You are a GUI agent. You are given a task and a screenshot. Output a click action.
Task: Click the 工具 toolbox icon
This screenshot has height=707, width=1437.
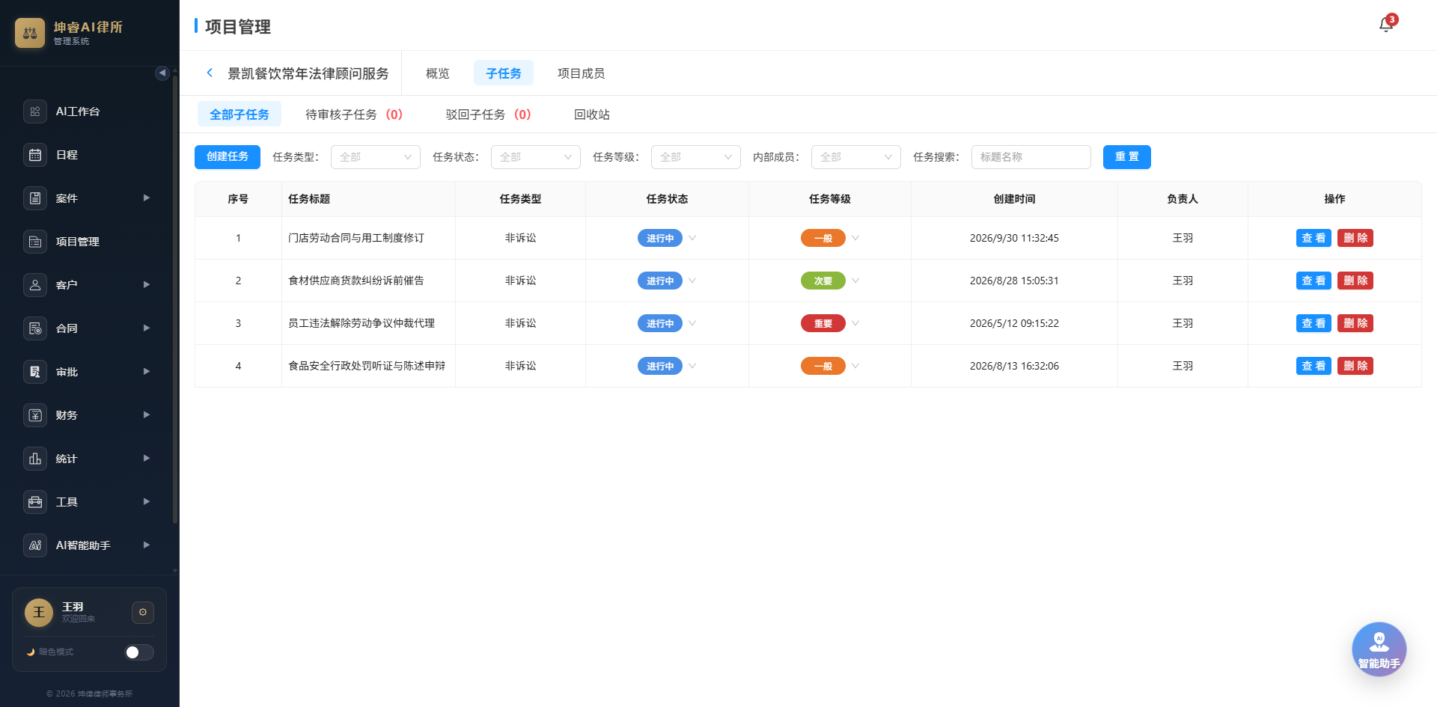click(x=35, y=502)
